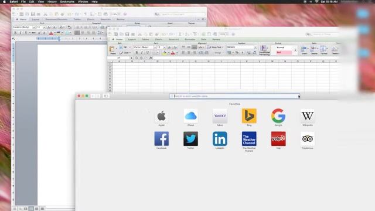
Task: Toggle Italic in the Word ribbon
Action: (21, 33)
